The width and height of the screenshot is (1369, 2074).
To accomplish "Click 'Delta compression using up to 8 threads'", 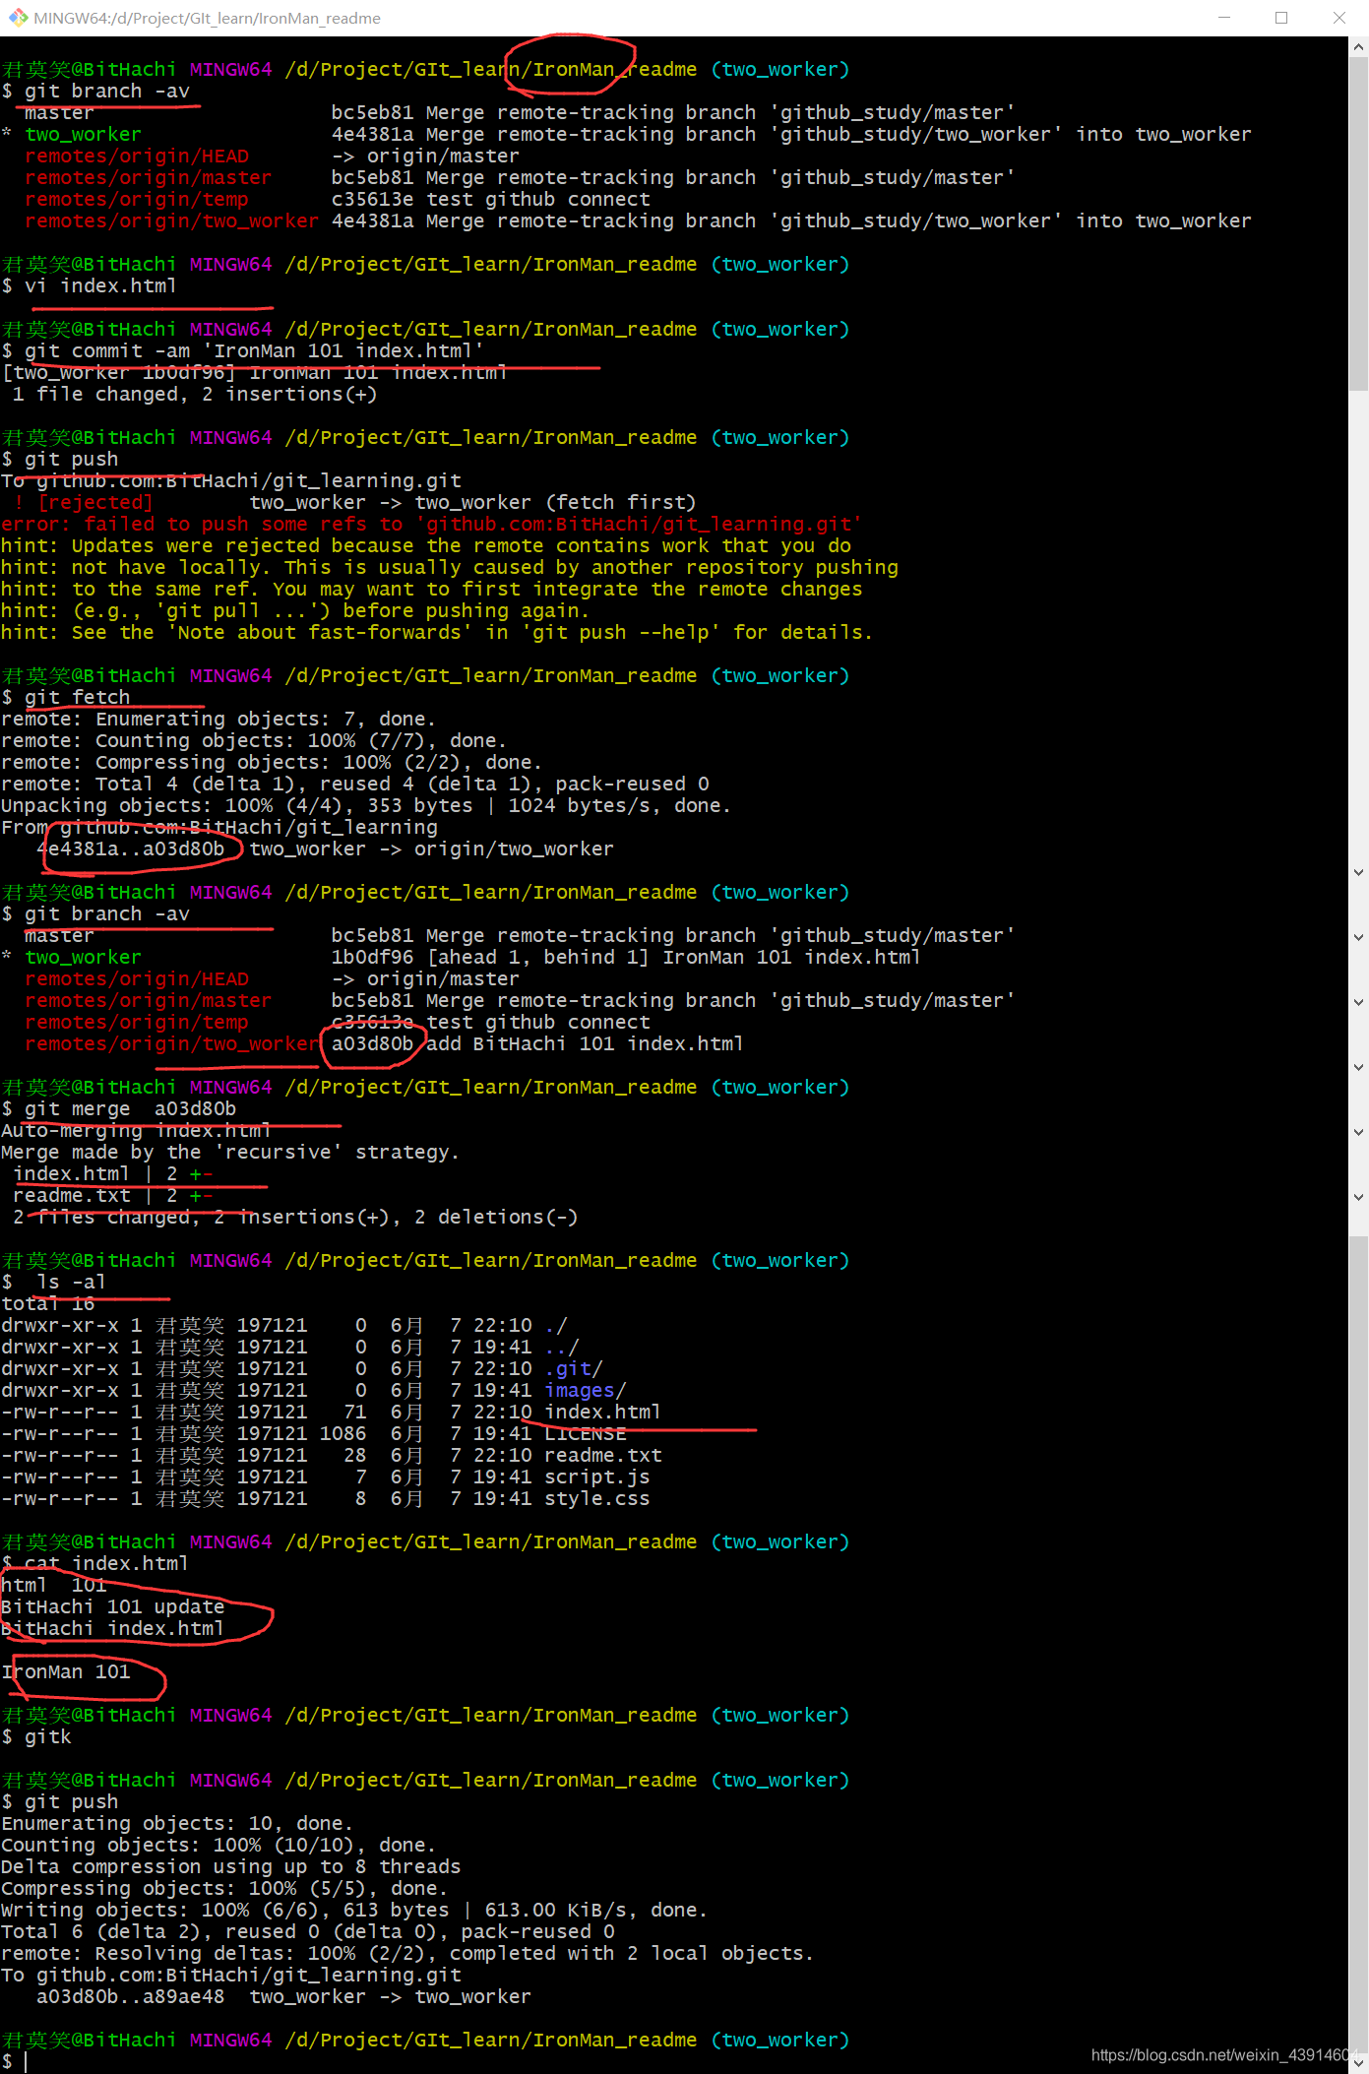I will point(231,1866).
